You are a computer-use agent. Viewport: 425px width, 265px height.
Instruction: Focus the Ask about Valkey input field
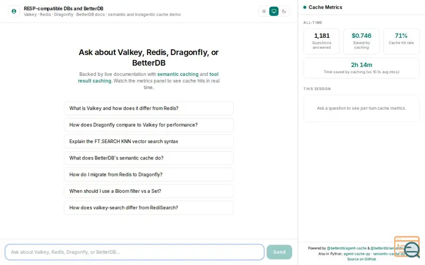pos(134,252)
